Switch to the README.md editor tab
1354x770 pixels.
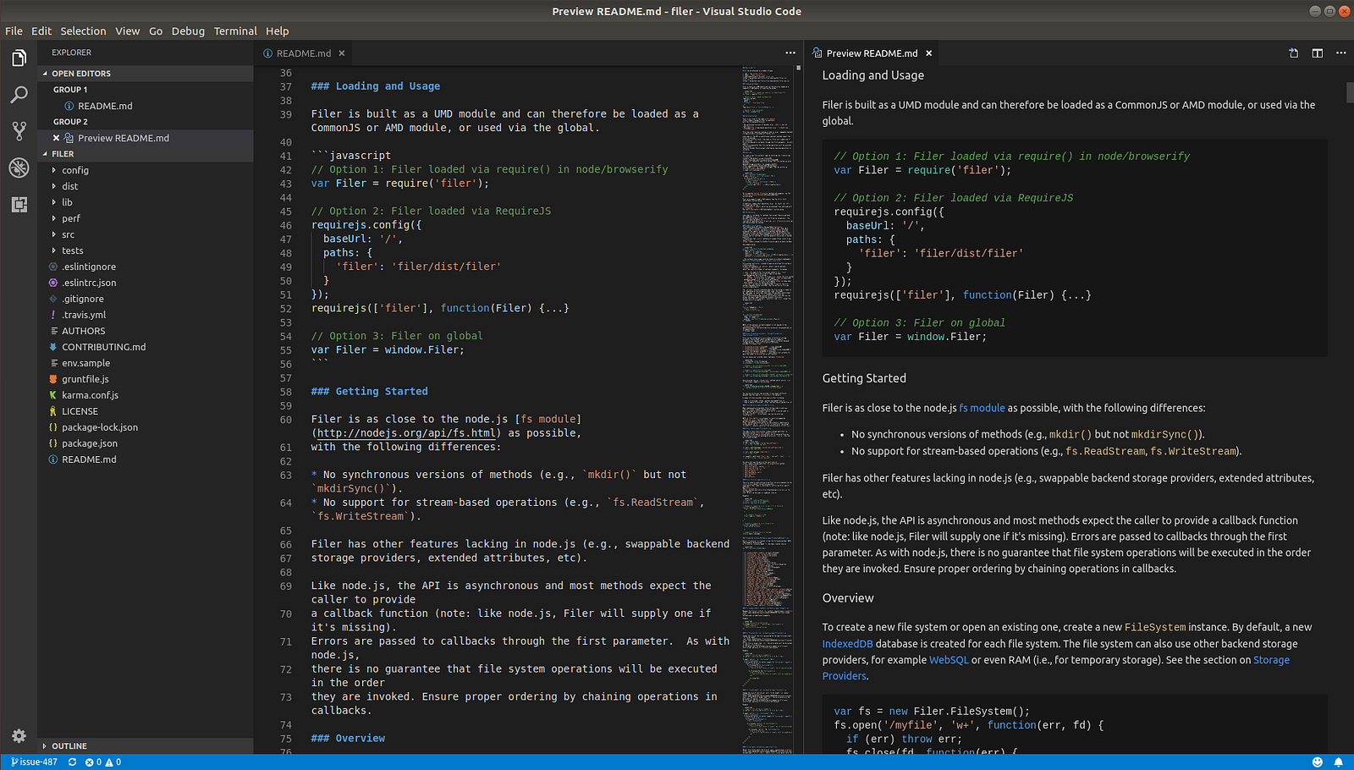(x=303, y=53)
